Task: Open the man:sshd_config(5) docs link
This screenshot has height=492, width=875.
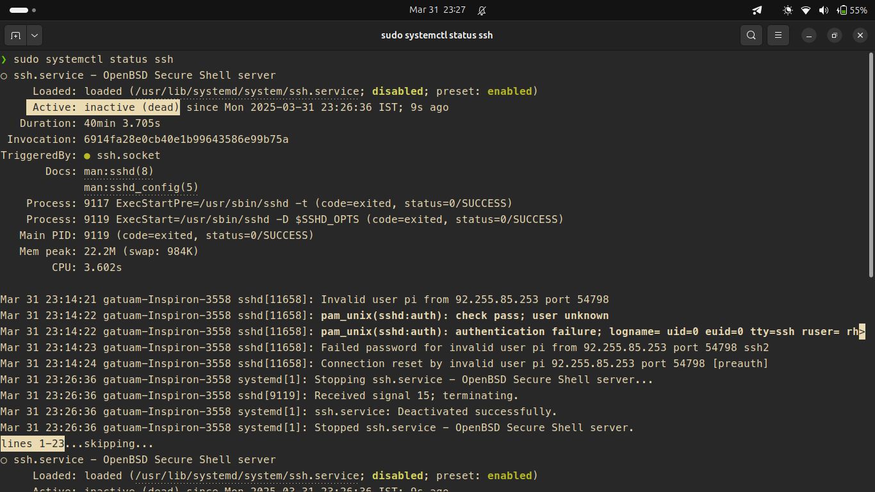Action: pos(142,188)
